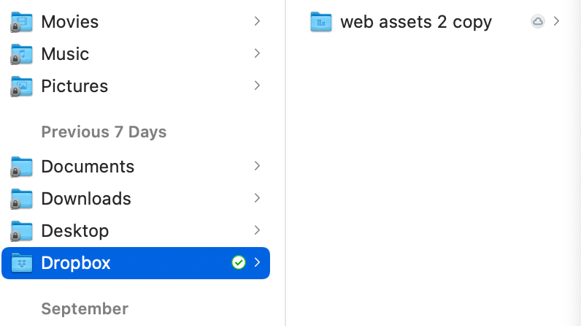The image size is (581, 326).
Task: Click the Dropbox folder icon
Action: click(22, 263)
